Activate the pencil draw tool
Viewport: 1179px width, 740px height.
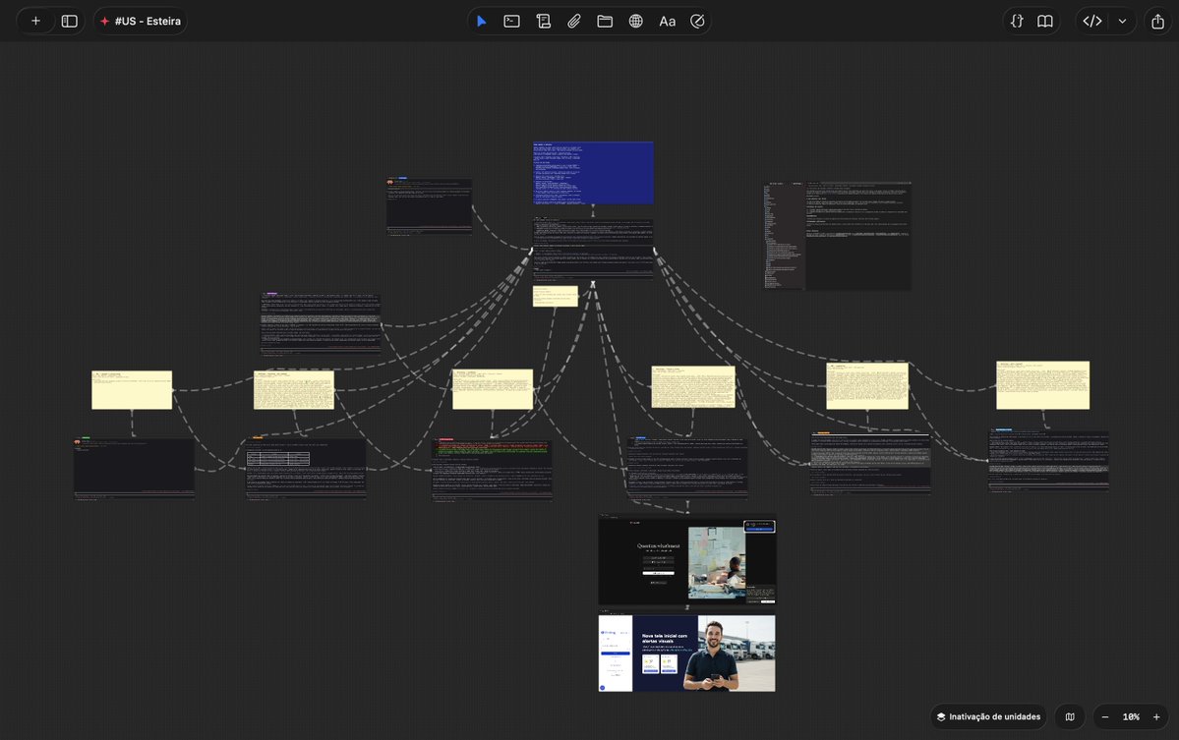point(698,21)
